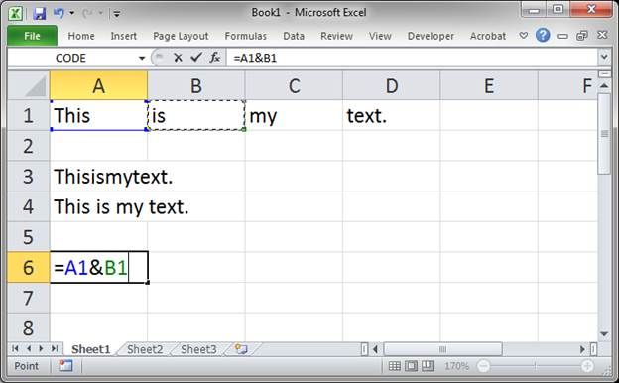The height and width of the screenshot is (383, 619).
Task: Open the Acrobat tab
Action: tap(488, 36)
